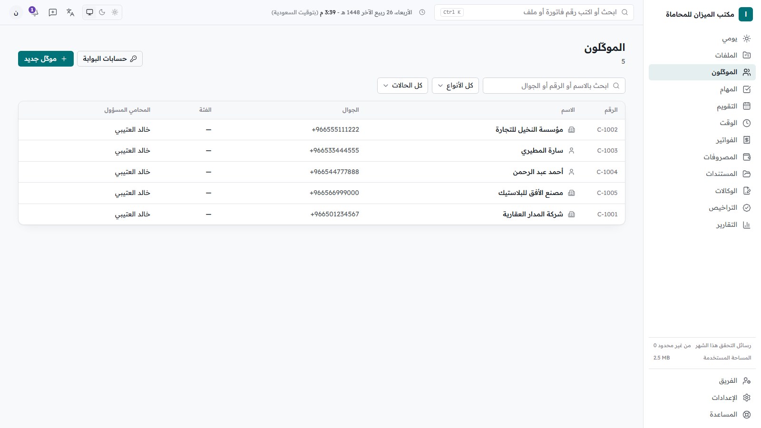Open يومي in the sidebar
This screenshot has width=761, height=428.
coord(702,39)
